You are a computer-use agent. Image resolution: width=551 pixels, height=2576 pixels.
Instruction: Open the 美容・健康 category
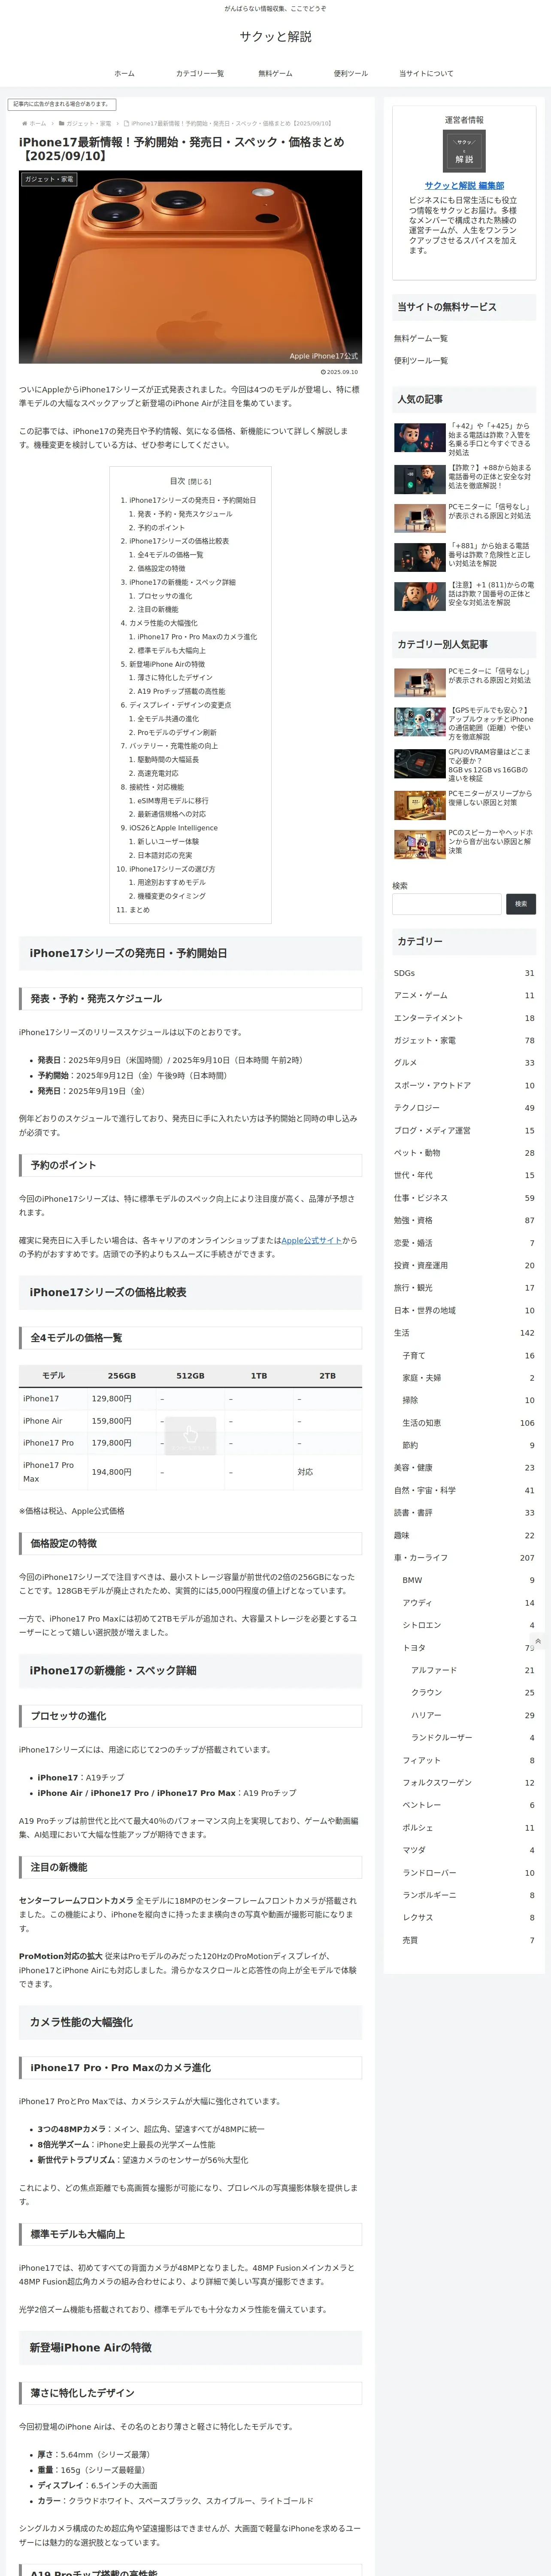coord(464,1468)
